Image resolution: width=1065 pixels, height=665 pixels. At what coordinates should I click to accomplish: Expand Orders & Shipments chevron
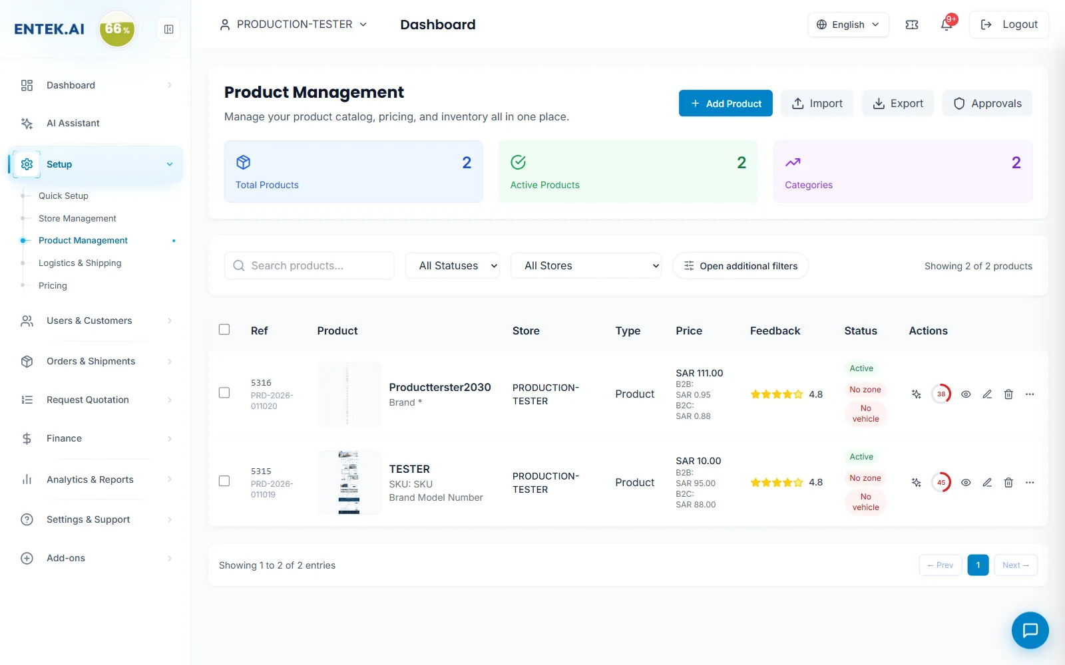(x=170, y=361)
